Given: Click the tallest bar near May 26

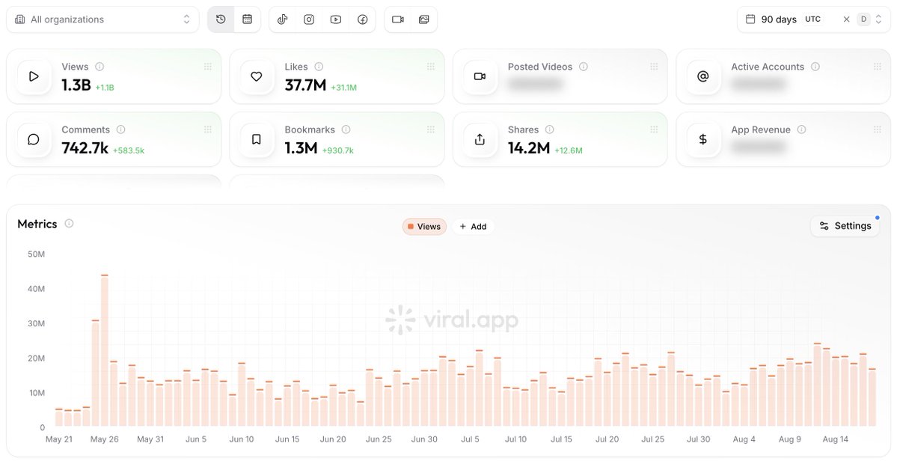Looking at the screenshot, I should pos(104,350).
